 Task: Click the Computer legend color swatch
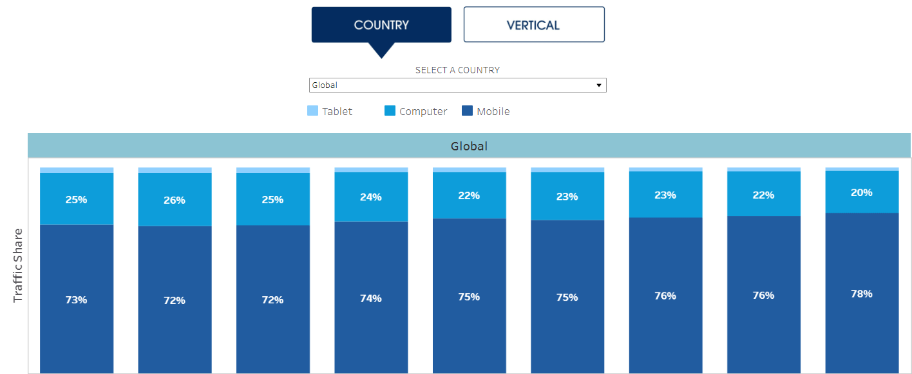click(389, 111)
